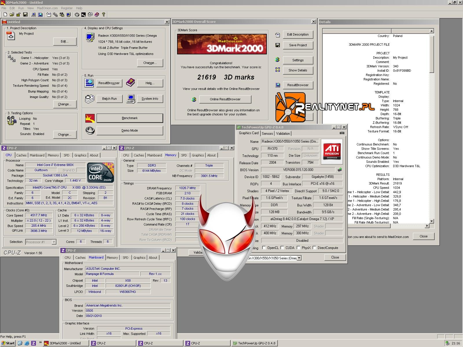Click the globe icon next to Settings
The image size is (463, 347).
[277, 60]
